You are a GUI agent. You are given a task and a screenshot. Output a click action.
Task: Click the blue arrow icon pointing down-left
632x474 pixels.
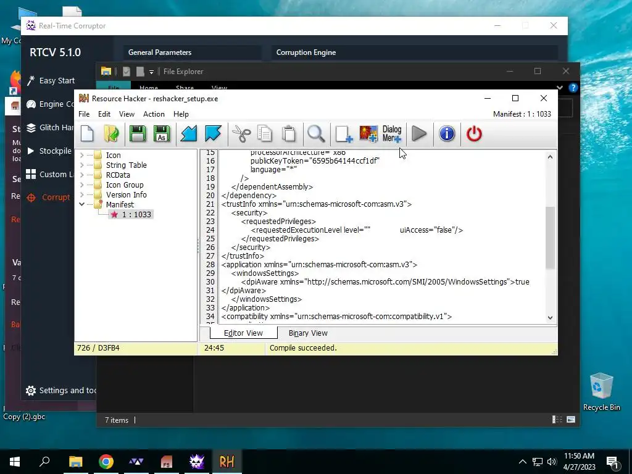coord(189,134)
